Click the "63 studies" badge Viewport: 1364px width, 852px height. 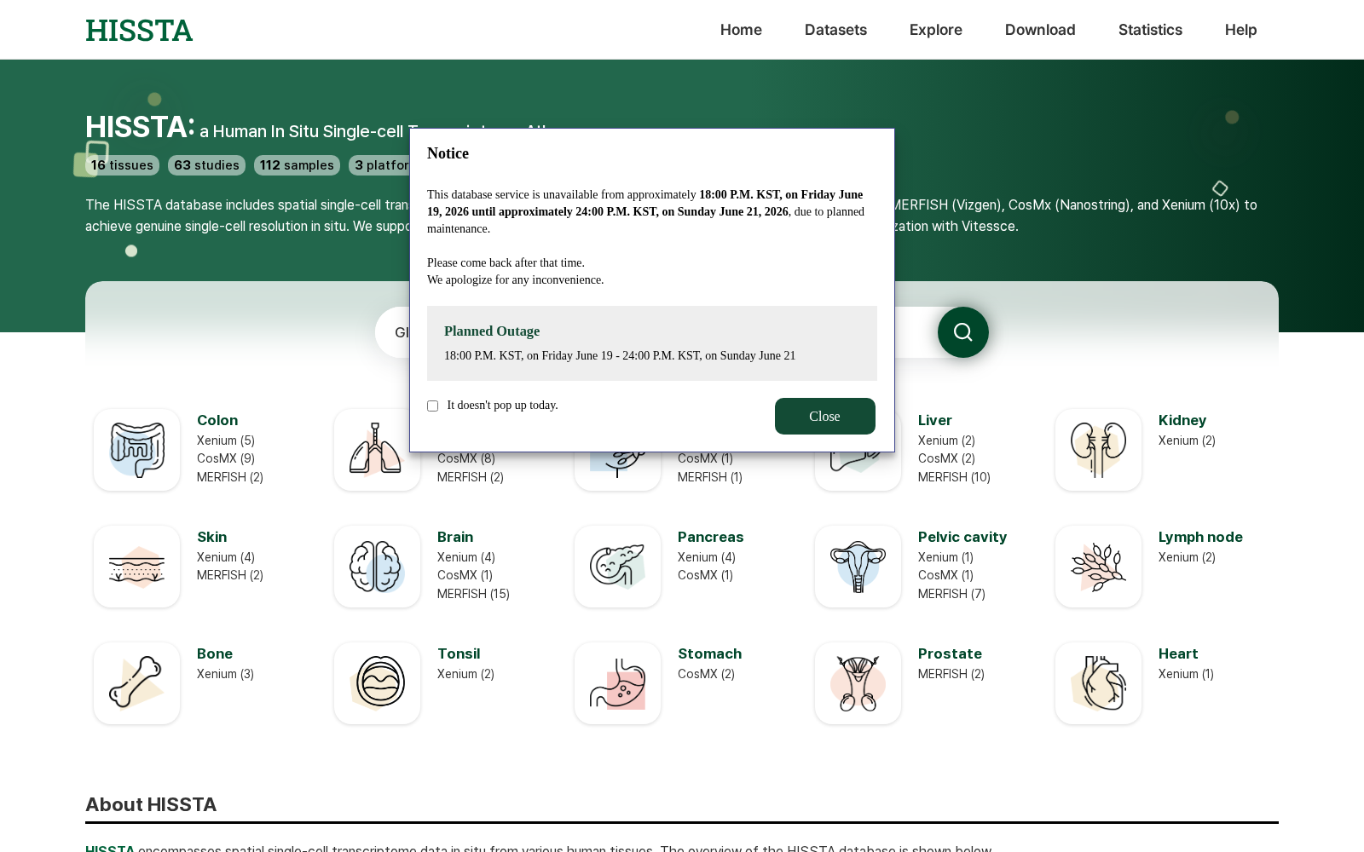tap(207, 165)
